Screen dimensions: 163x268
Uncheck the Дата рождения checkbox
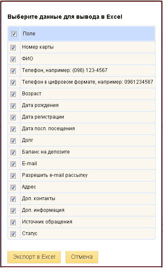(x=13, y=106)
